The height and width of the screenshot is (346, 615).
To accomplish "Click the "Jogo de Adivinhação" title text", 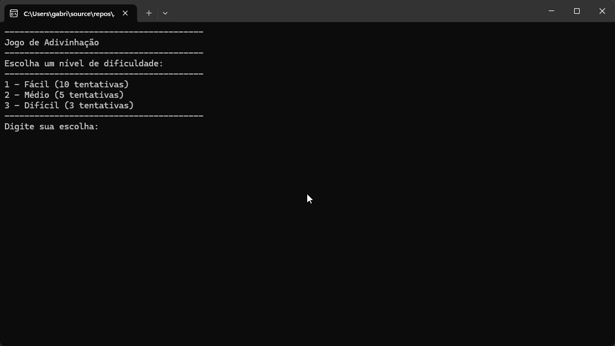I will [52, 43].
